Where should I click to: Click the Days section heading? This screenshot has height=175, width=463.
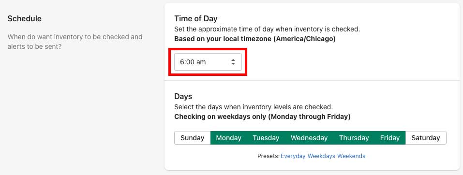coord(183,97)
